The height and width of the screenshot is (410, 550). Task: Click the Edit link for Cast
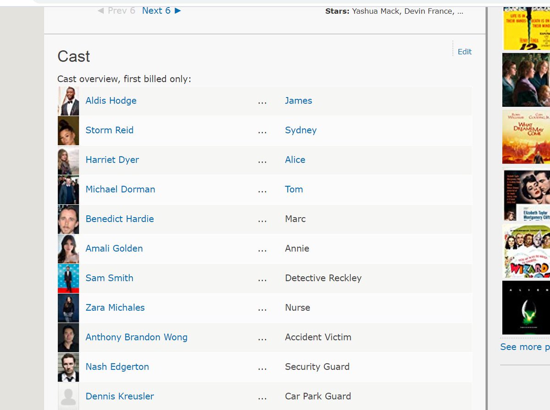click(465, 52)
